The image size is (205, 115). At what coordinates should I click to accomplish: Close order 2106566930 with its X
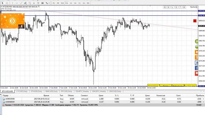coord(203,102)
